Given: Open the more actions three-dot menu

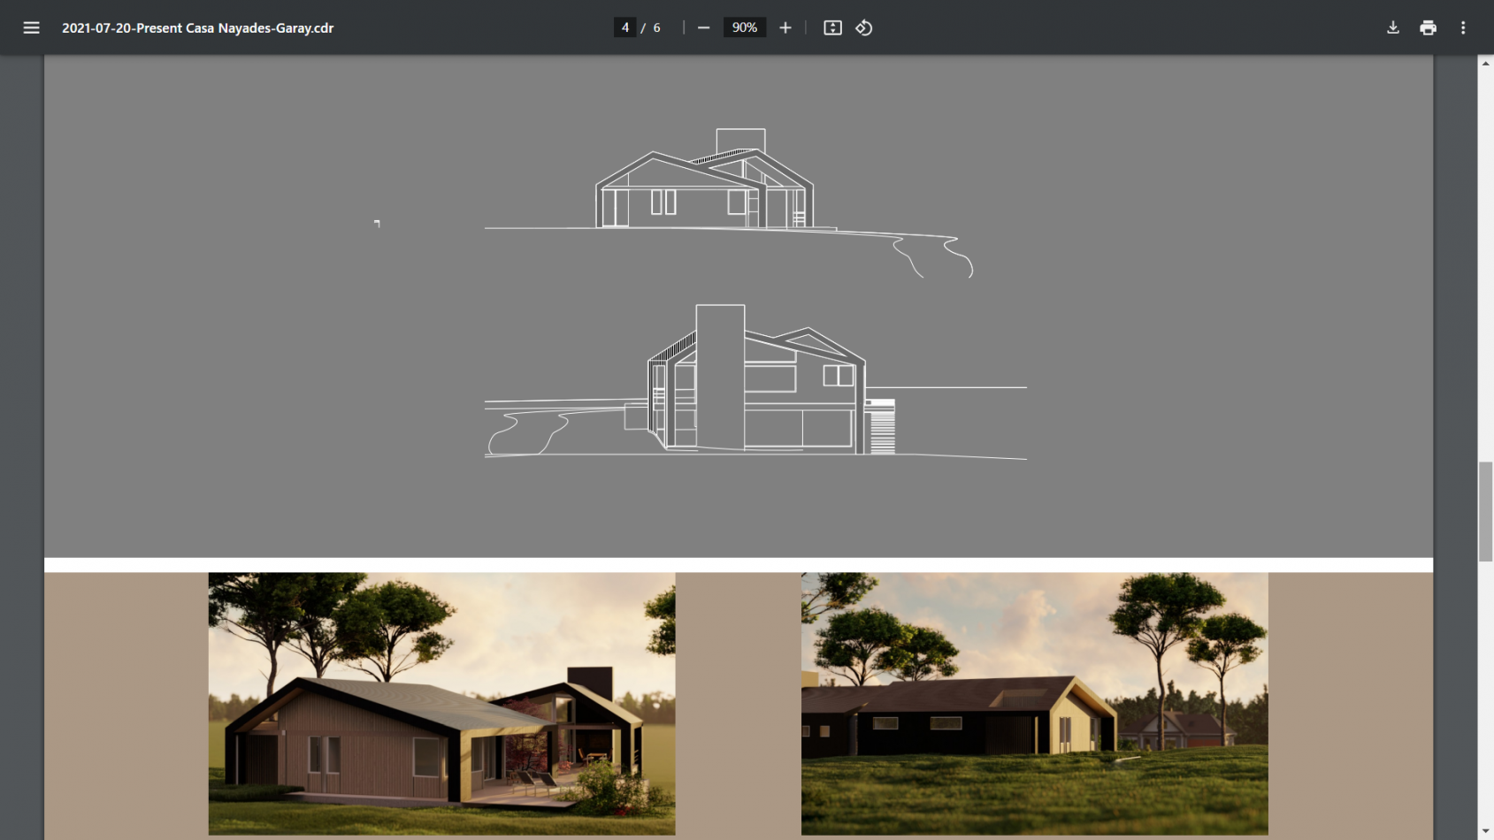Looking at the screenshot, I should pyautogui.click(x=1463, y=27).
